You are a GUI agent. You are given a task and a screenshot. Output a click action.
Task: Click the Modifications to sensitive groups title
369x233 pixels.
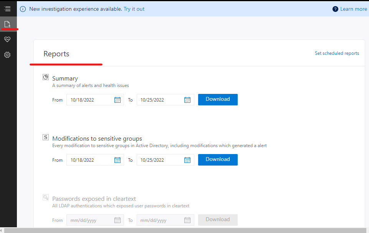97,139
